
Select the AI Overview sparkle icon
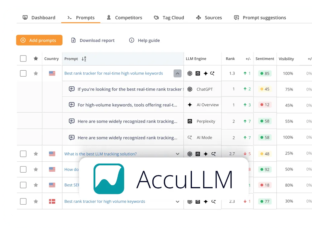pos(190,105)
